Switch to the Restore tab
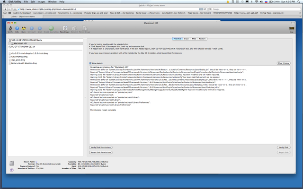The image size is (303, 189). tap(202, 39)
